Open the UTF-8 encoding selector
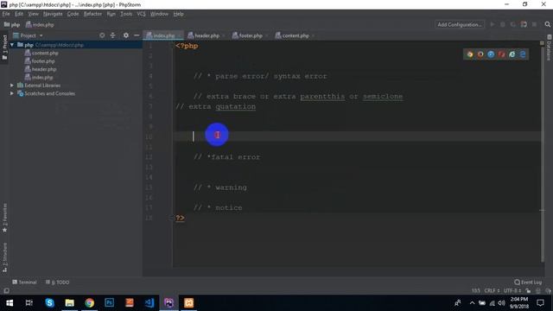Viewport: 553px width, 311px height. pyautogui.click(x=512, y=291)
